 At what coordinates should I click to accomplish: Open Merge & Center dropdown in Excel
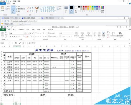[57, 36]
